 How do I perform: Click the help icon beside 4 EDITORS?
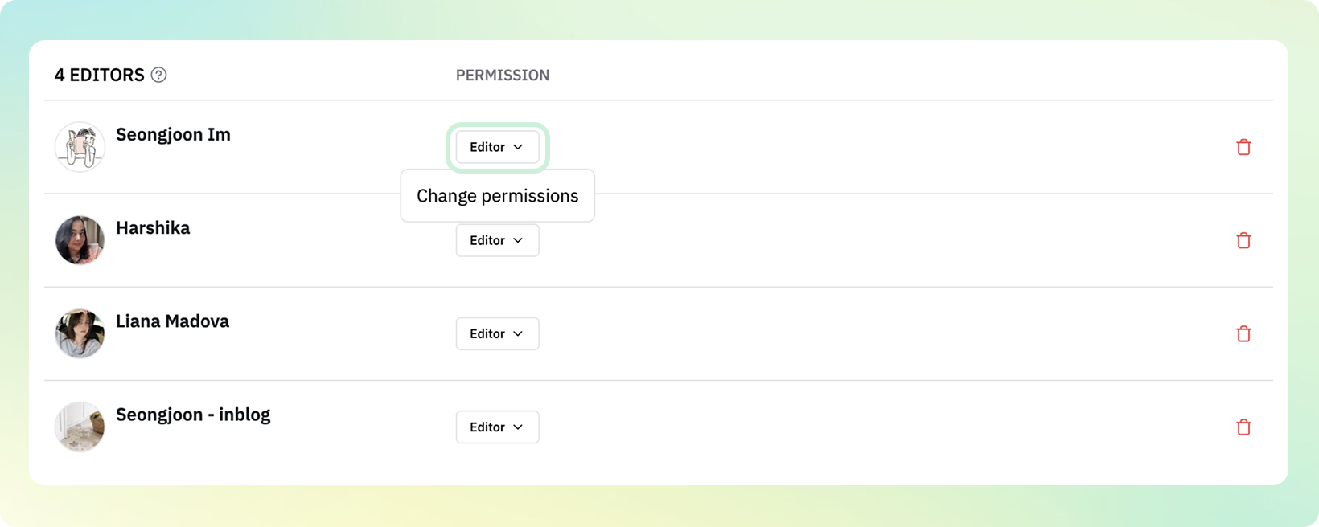pos(159,75)
